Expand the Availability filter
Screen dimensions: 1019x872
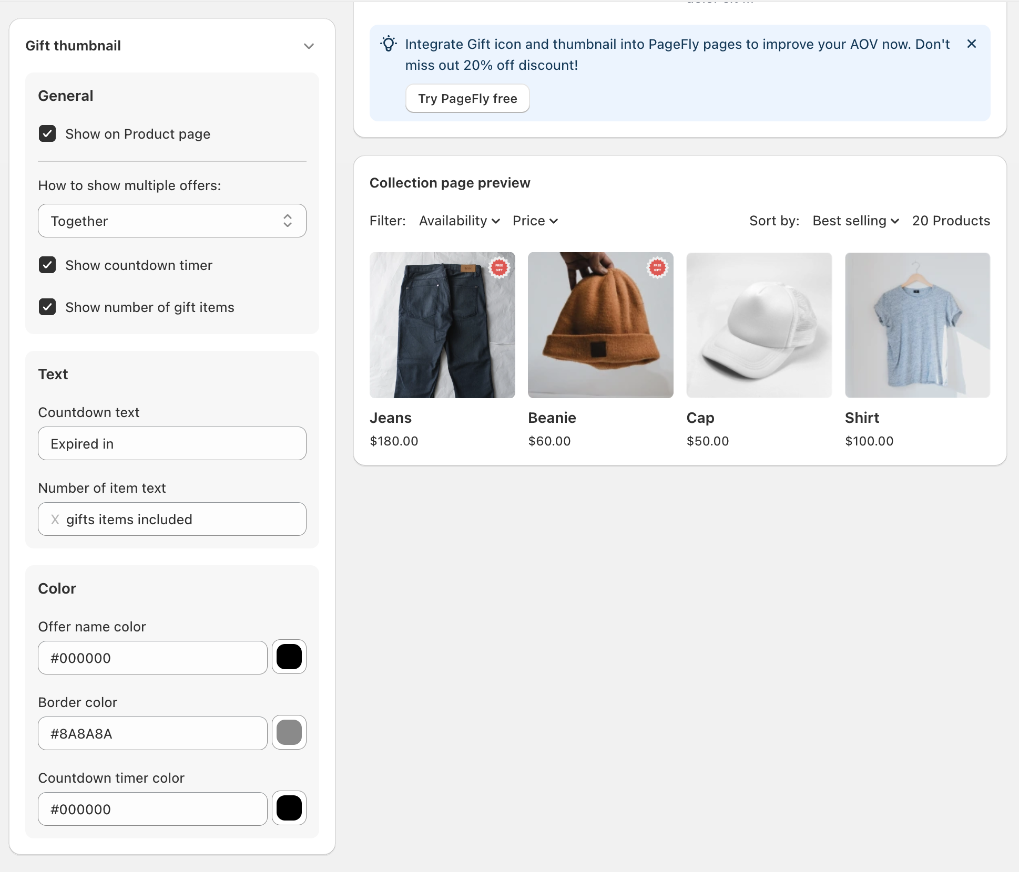coord(459,221)
